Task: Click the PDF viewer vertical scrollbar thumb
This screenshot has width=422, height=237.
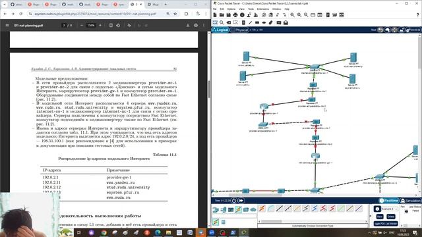Action: click(x=209, y=89)
